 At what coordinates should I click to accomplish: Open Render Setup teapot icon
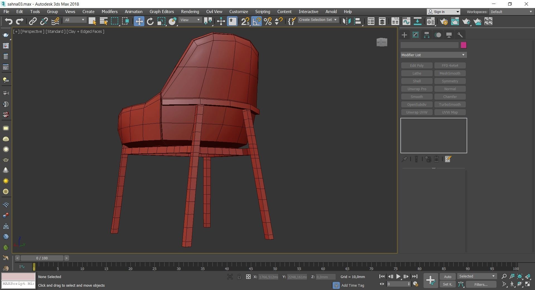click(444, 21)
